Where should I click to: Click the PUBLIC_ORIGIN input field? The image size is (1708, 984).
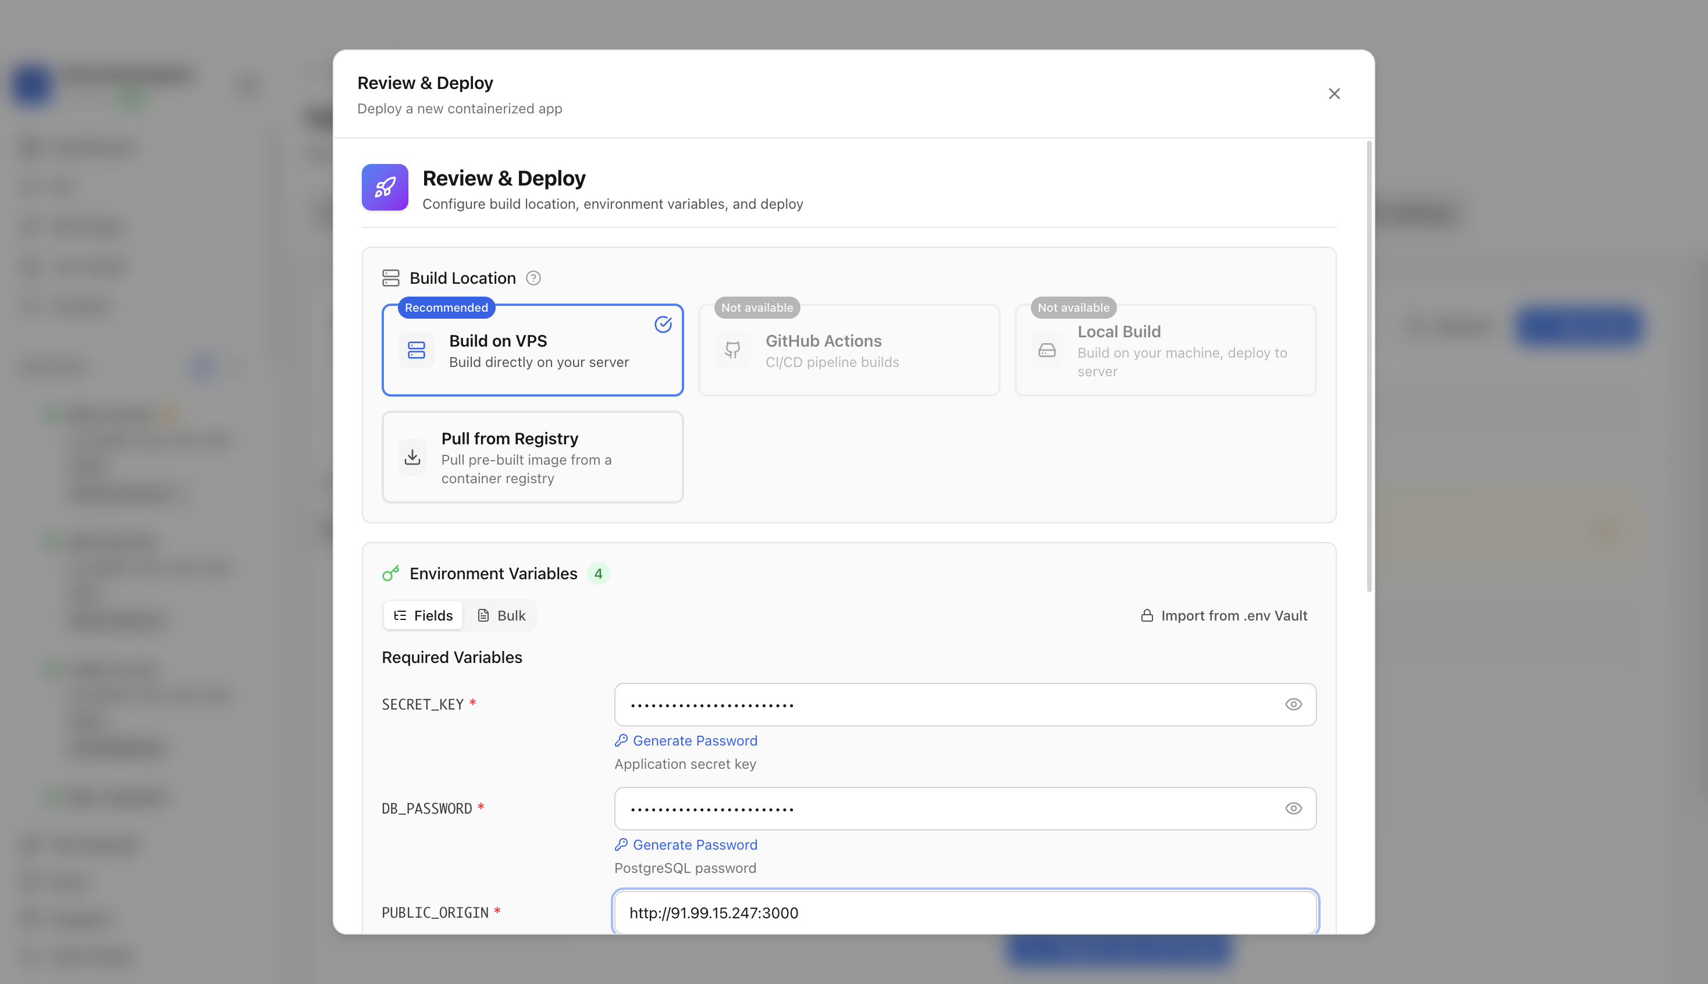[965, 912]
